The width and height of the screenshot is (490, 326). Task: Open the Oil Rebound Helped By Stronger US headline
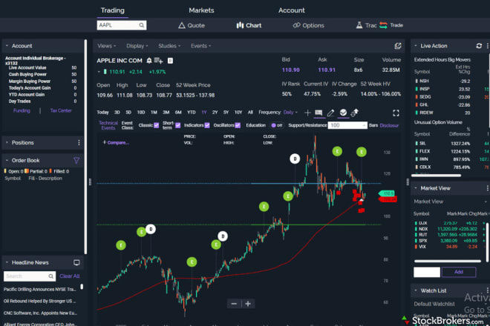tap(39, 302)
